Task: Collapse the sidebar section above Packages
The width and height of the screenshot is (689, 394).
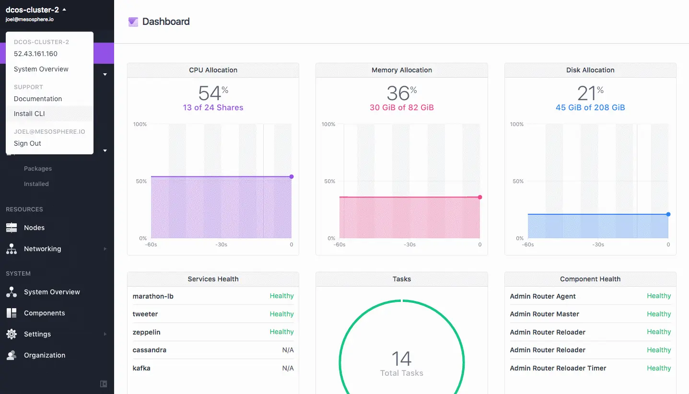Action: tap(105, 151)
